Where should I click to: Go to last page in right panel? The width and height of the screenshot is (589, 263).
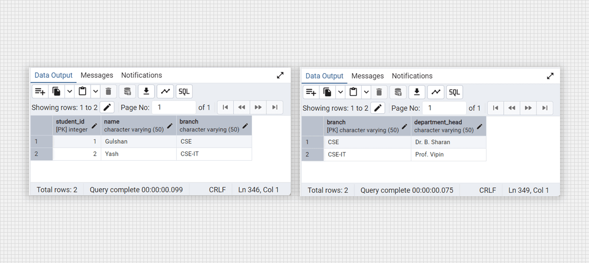coord(545,108)
